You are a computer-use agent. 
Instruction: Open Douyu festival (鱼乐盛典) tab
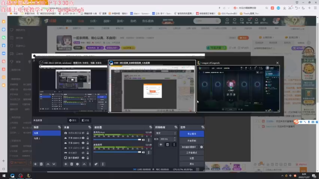click(148, 21)
